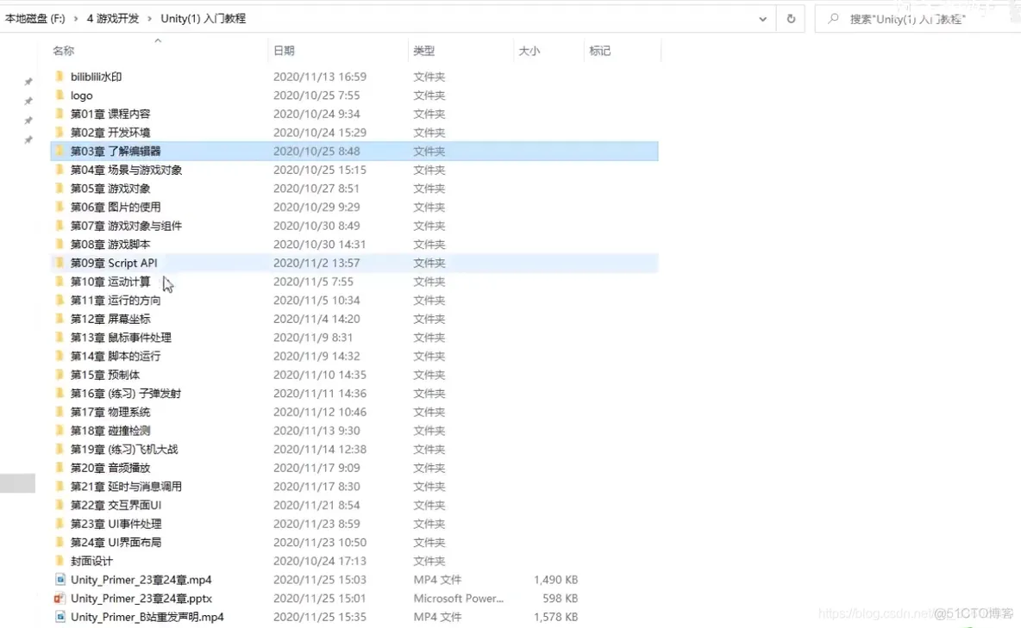
Task: Sort files by 名称 column header
Action: [64, 52]
